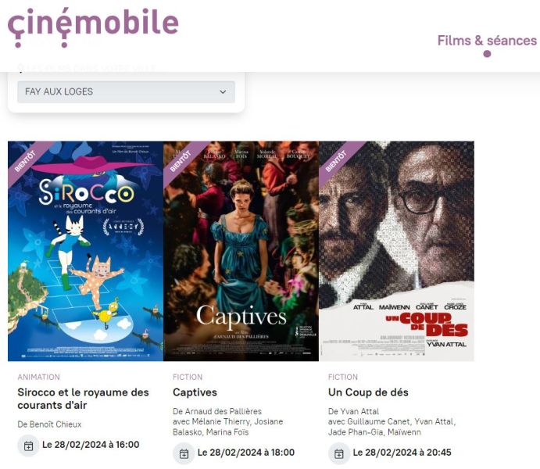Click the cinémobile logo
The width and height of the screenshot is (540, 469).
coord(93,27)
